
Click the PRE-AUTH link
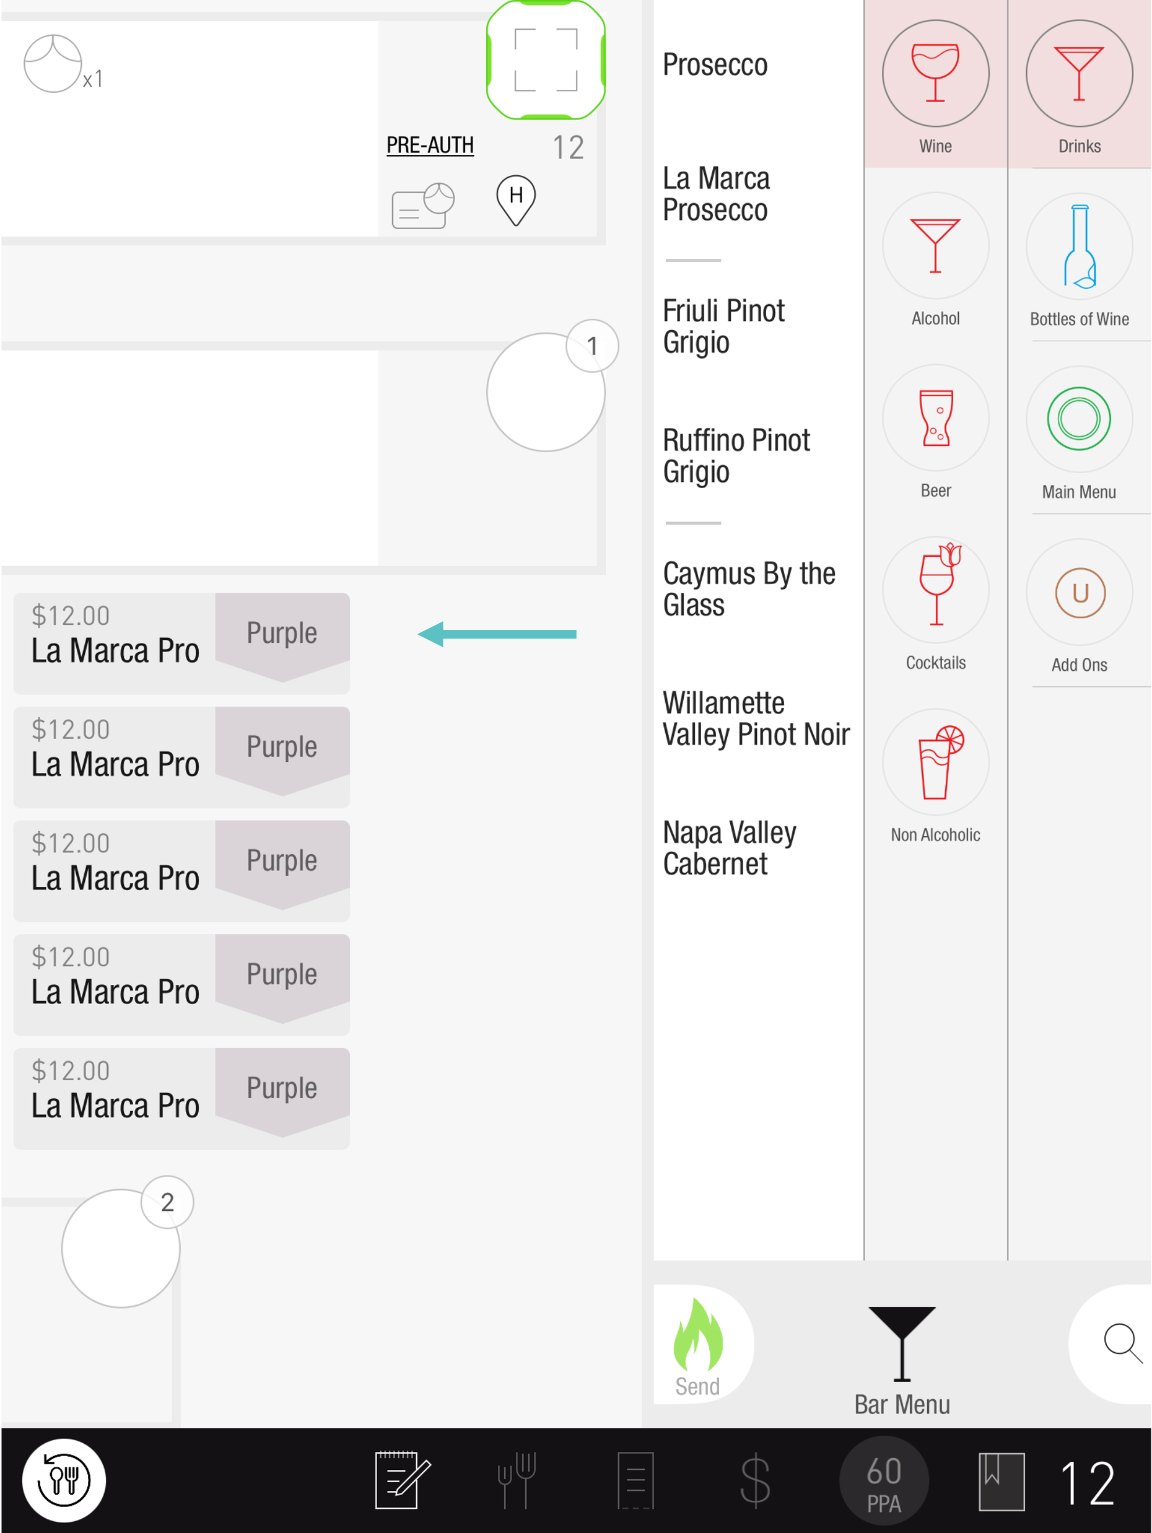point(430,146)
